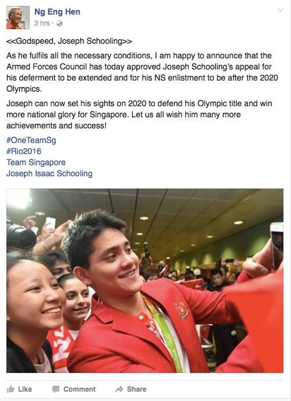Select the Comment text button
Image resolution: width=291 pixels, height=401 pixels.
(x=79, y=389)
